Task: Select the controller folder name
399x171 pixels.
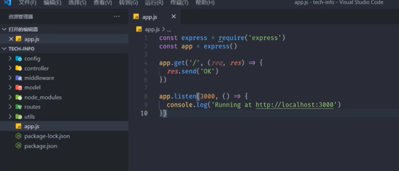Action: [x=37, y=68]
